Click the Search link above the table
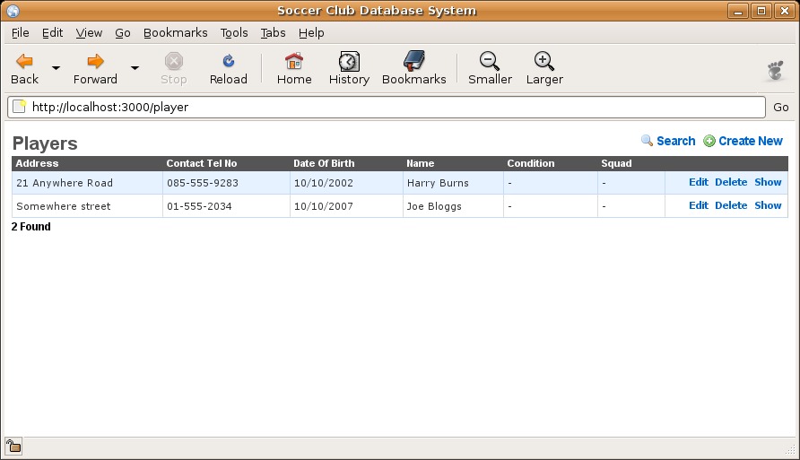This screenshot has height=460, width=800. [675, 141]
